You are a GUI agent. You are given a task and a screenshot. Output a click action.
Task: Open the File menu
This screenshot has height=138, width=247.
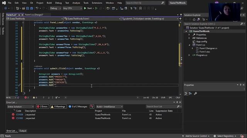pyautogui.click(x=9, y=3)
